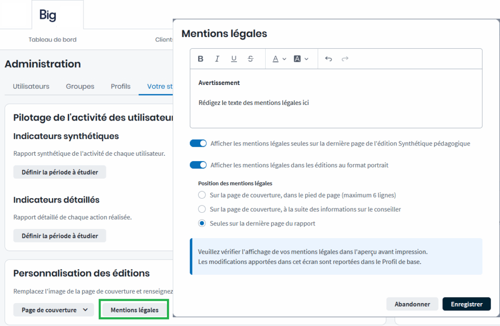Viewport: 500px width, 326px height.
Task: Choose position after advisor information
Action: 202,209
